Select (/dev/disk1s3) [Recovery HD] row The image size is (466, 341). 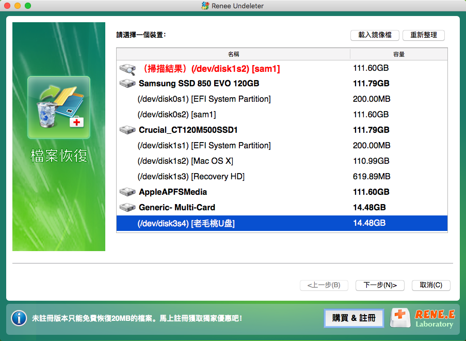282,177
